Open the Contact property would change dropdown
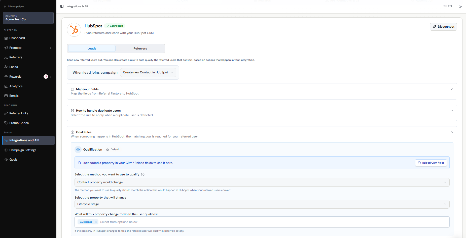466x238 pixels. 262,182
